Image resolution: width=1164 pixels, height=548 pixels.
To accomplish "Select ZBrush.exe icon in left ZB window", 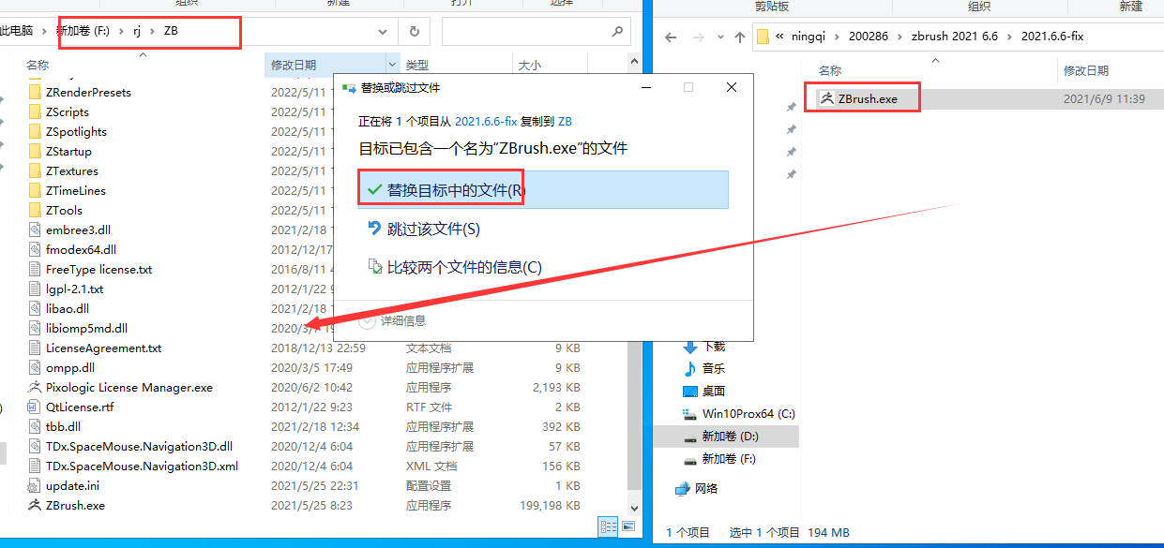I will coord(36,505).
